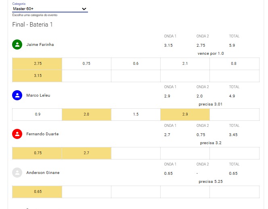268x209 pixels.
Task: Click Jaime Farinha's 2.1 wave score cell
Action: [x=185, y=64]
